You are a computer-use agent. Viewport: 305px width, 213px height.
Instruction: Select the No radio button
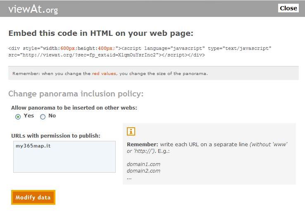click(x=43, y=117)
